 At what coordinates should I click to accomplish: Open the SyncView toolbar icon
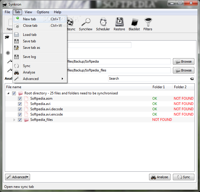86,22
